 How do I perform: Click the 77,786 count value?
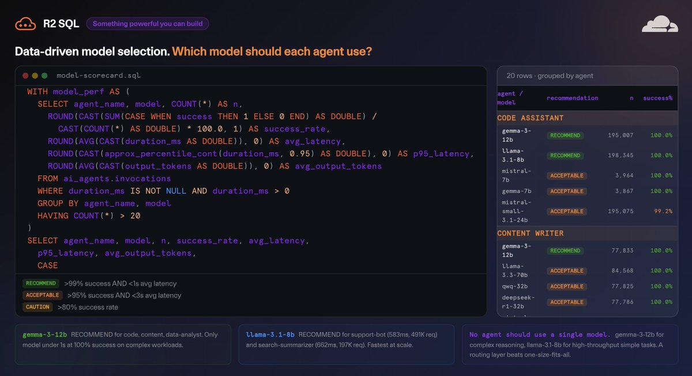(x=622, y=302)
